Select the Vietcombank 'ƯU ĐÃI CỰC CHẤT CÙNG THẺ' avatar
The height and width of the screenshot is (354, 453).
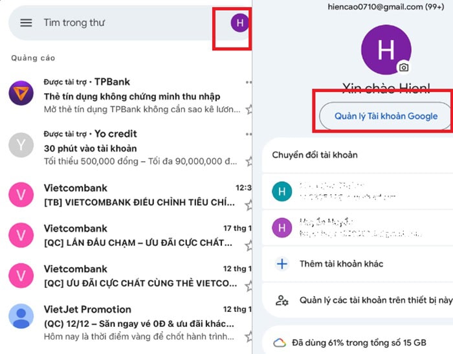pos(21,276)
